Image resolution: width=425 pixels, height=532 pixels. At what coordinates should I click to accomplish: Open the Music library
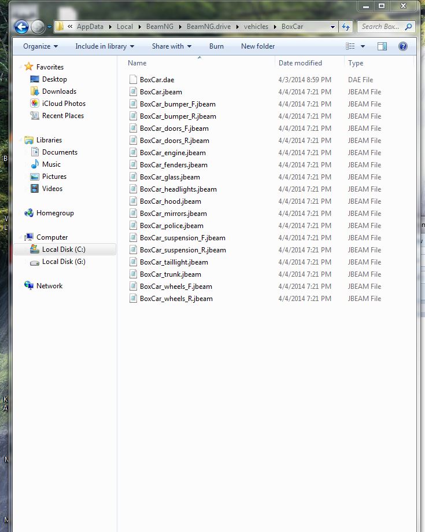click(51, 164)
